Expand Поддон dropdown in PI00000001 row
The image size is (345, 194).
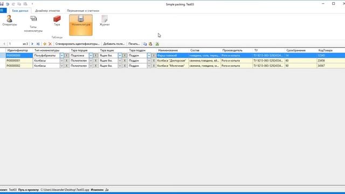149,60
